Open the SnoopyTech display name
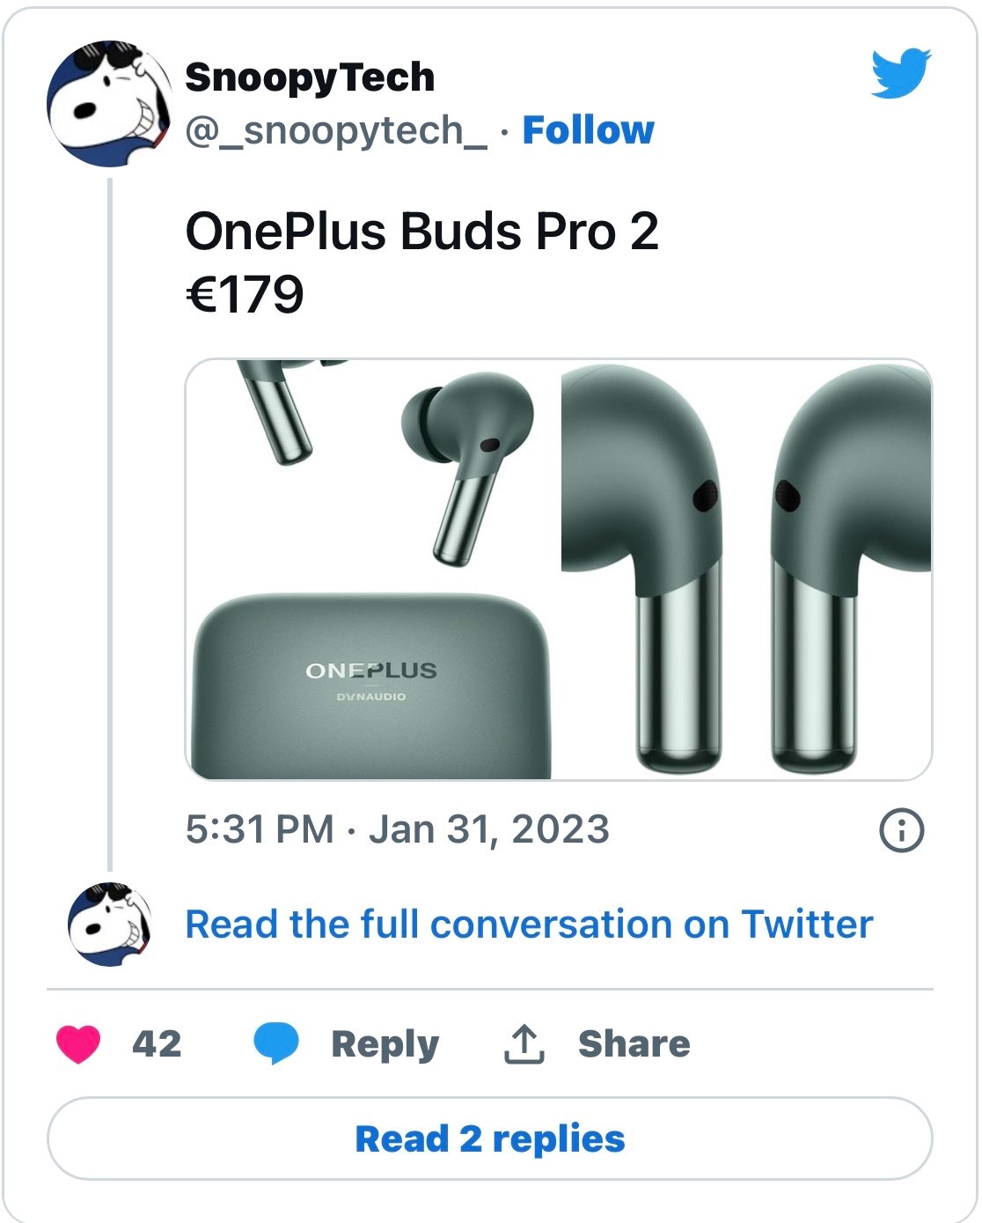 tap(310, 77)
